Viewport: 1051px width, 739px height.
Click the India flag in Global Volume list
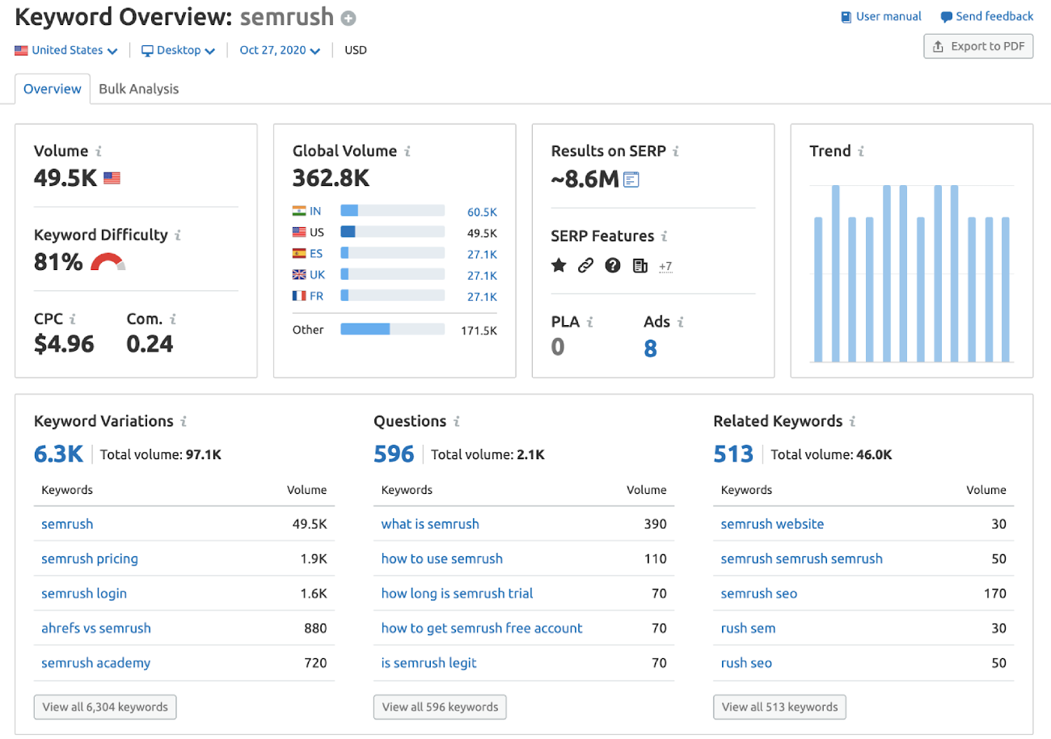point(299,212)
